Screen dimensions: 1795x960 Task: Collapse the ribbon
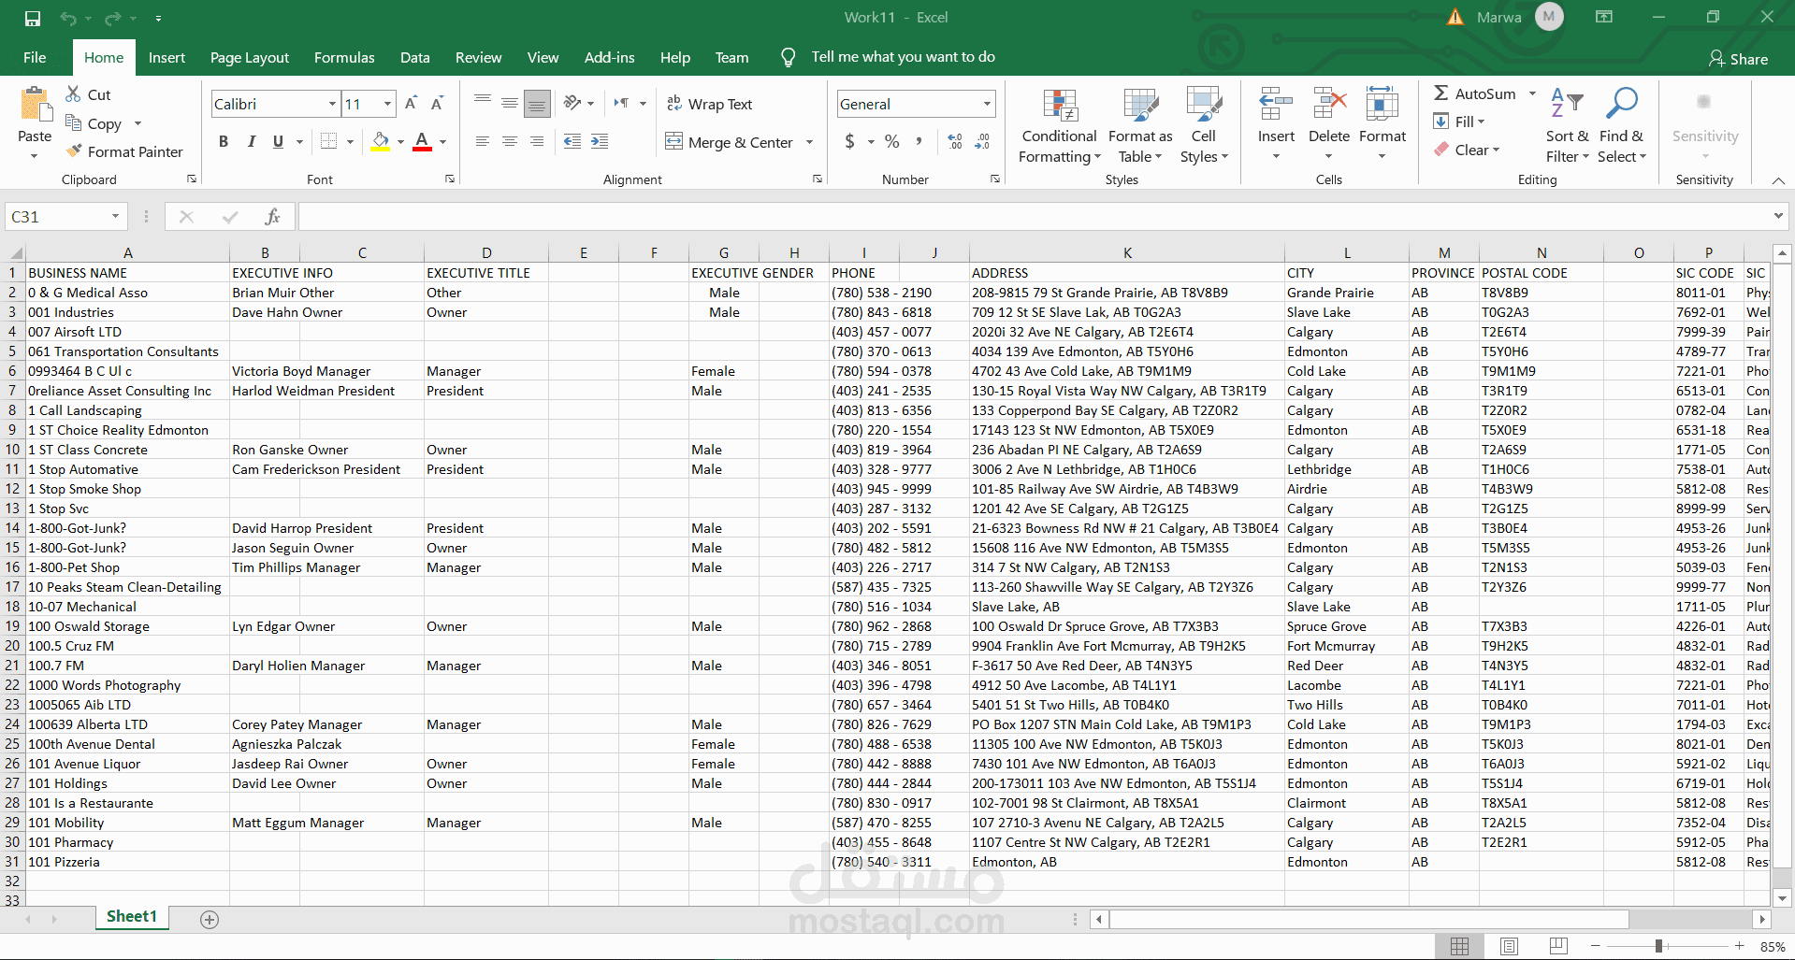tap(1778, 180)
